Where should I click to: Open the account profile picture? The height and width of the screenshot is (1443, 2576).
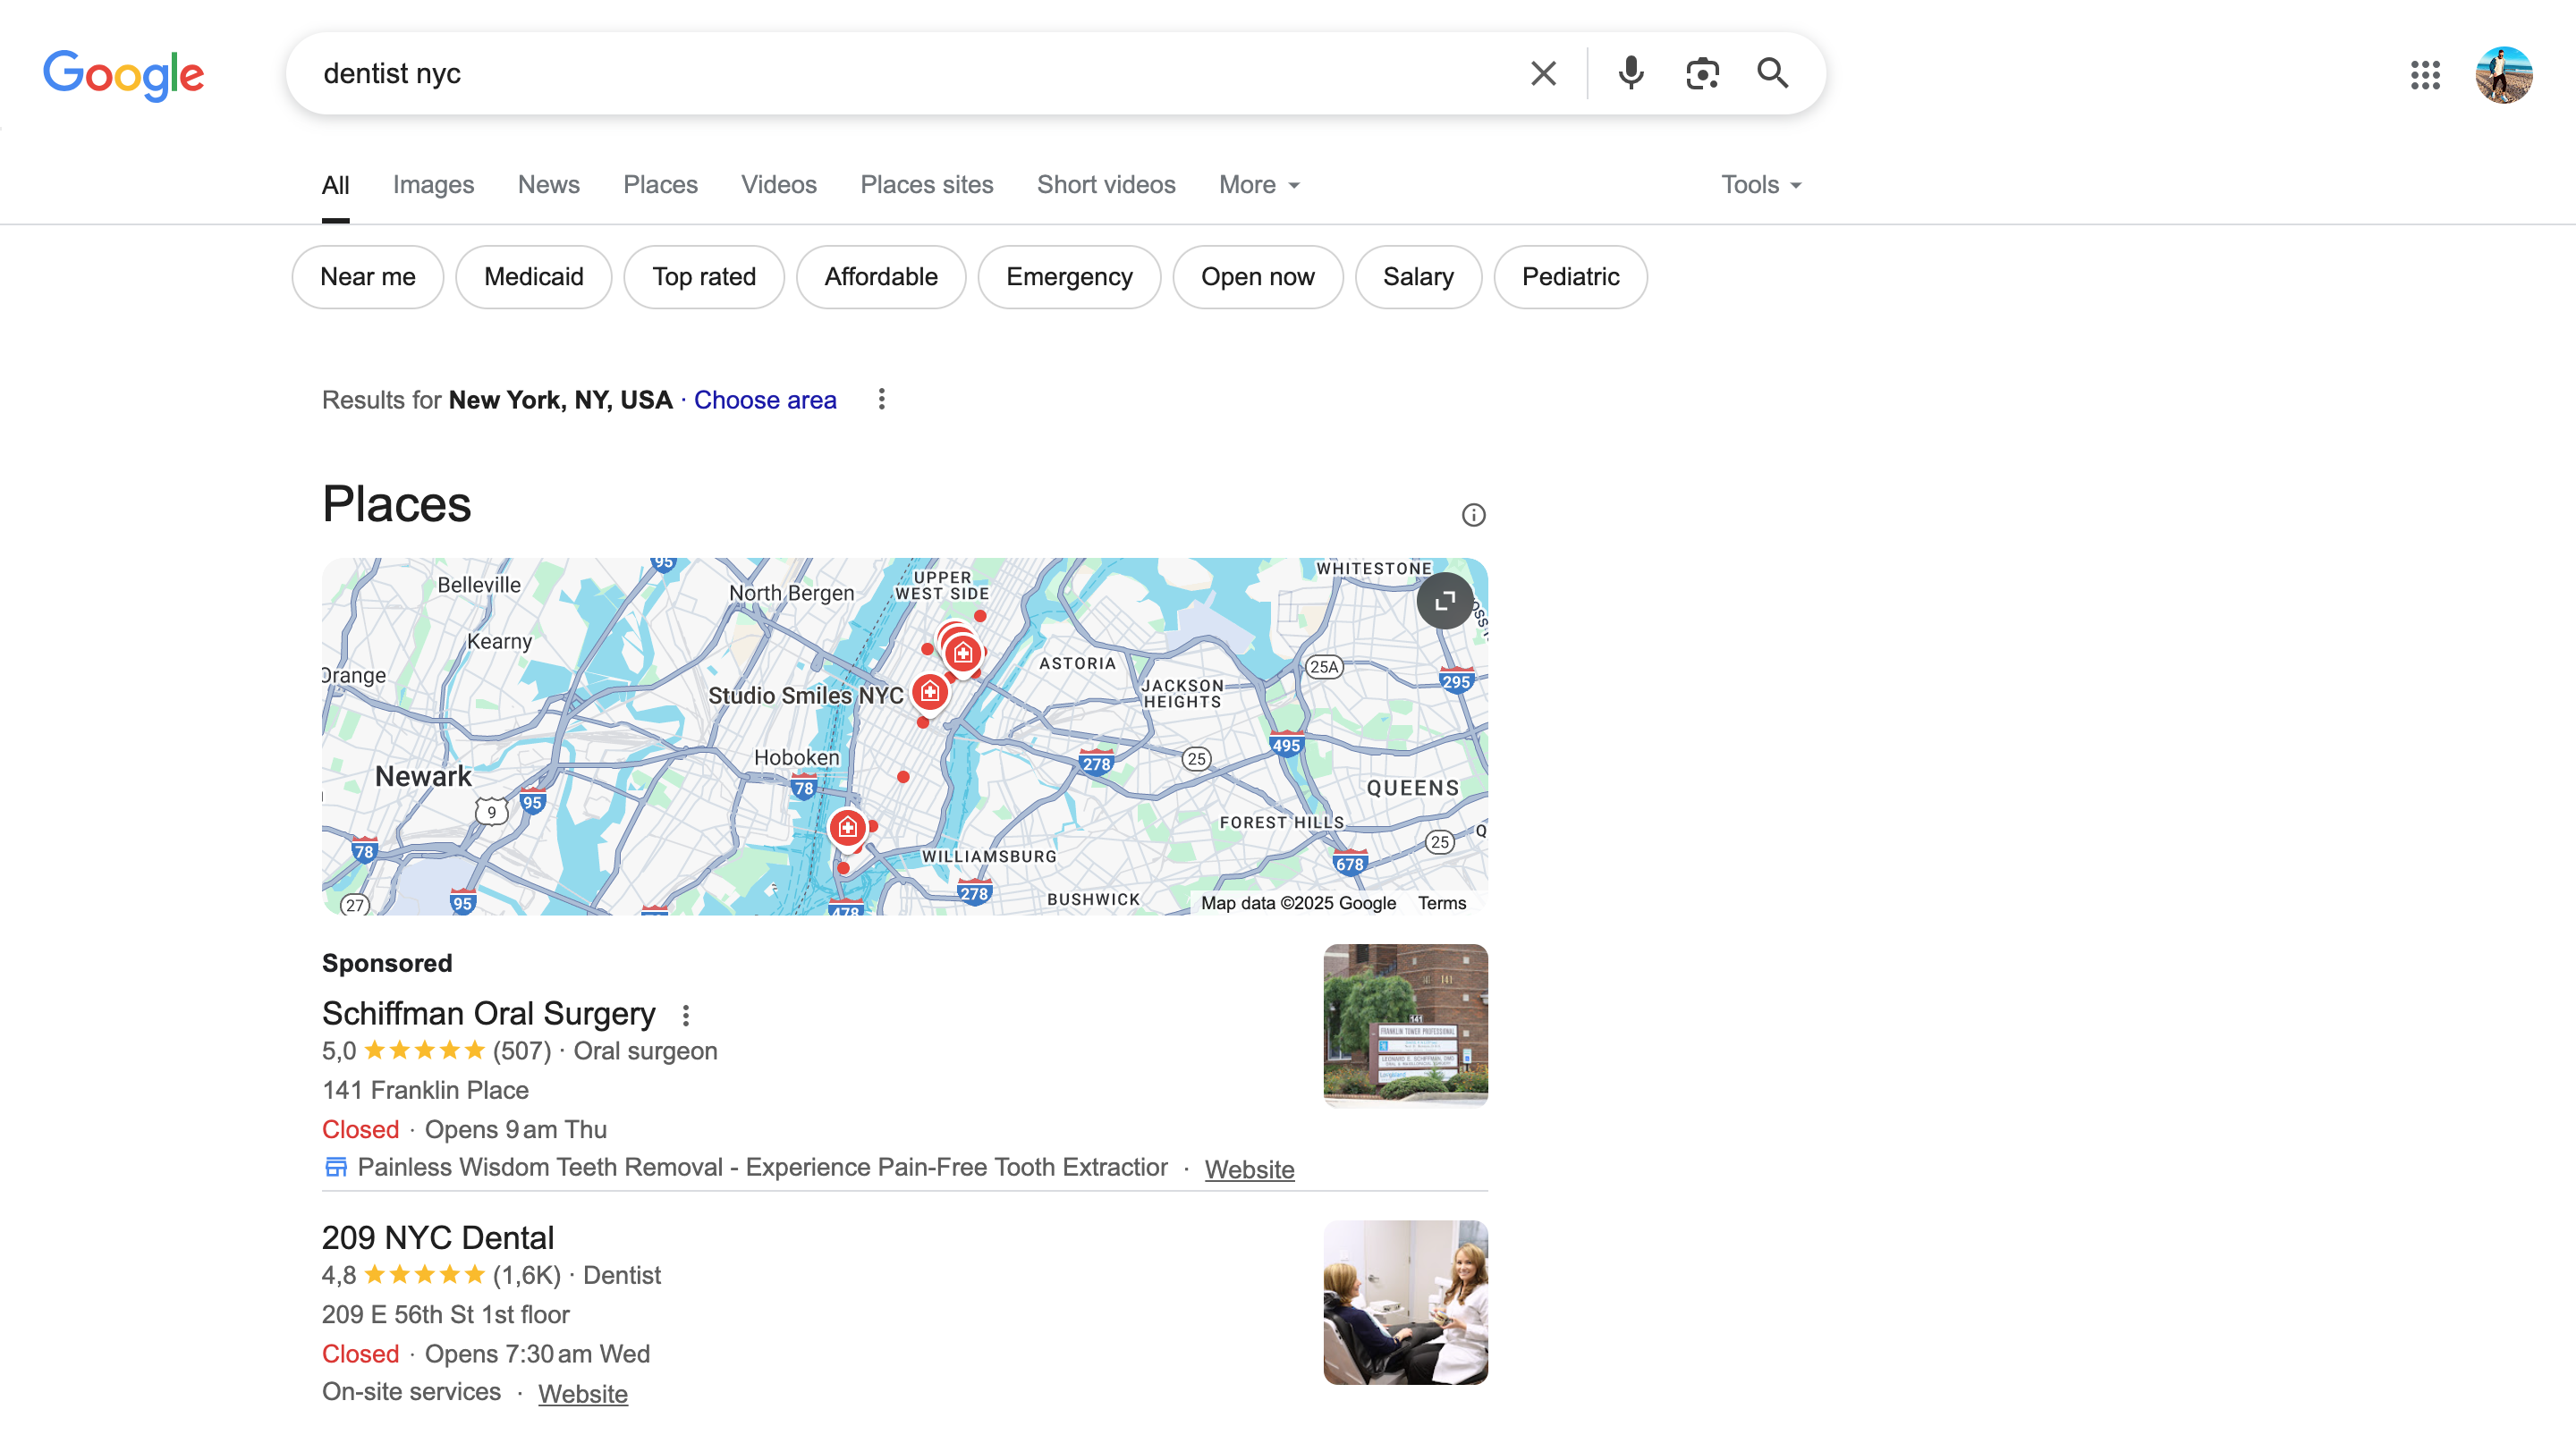click(x=2503, y=75)
